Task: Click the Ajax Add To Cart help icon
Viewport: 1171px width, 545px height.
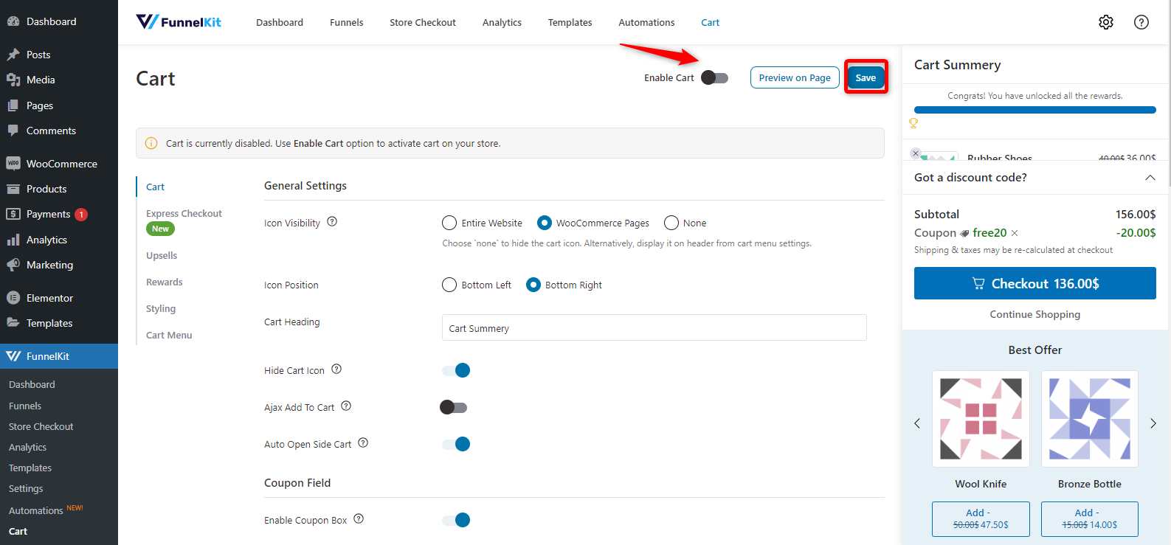Action: (346, 406)
